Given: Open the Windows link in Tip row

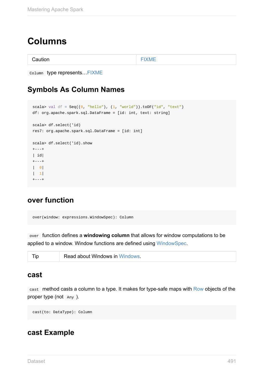Looking at the screenshot, I should [x=129, y=256].
